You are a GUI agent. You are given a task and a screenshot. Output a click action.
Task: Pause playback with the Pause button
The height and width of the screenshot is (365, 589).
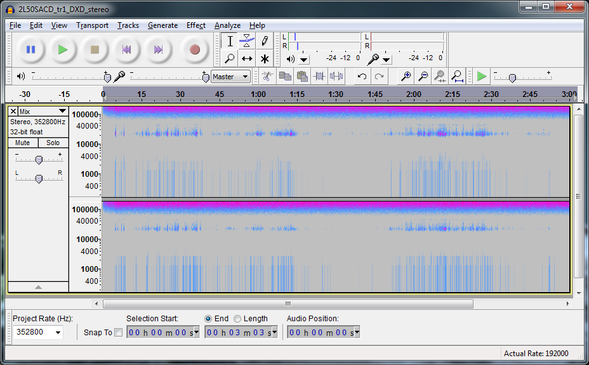pos(31,49)
